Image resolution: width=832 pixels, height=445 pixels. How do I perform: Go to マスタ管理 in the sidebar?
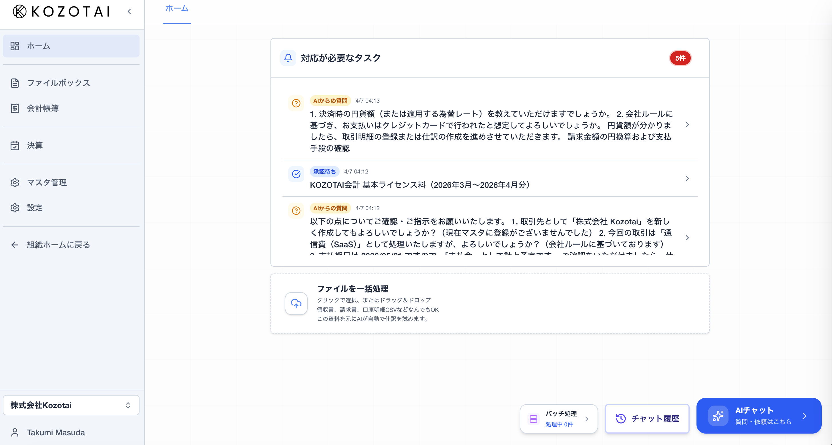tap(47, 182)
